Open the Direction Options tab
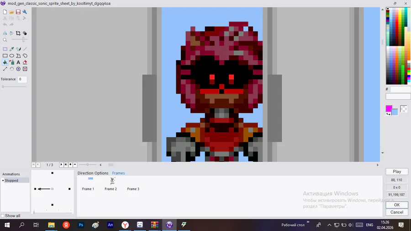Viewport: 411px width, 231px height. [x=93, y=173]
